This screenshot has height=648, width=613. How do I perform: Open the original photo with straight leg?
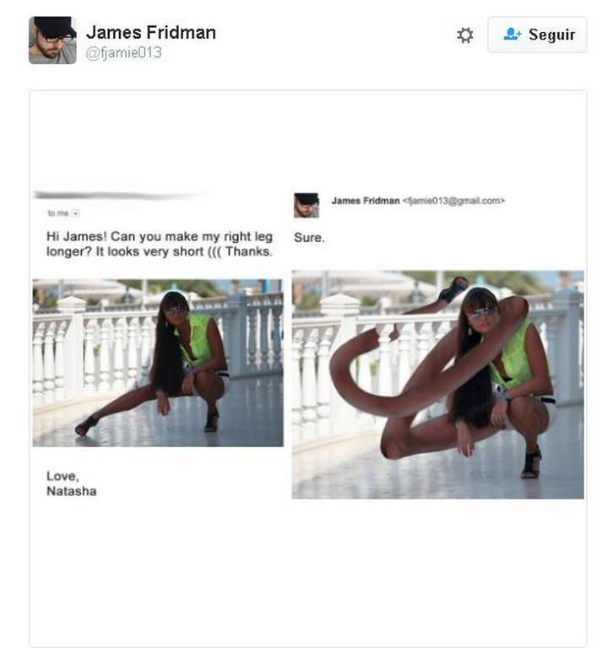pyautogui.click(x=158, y=363)
